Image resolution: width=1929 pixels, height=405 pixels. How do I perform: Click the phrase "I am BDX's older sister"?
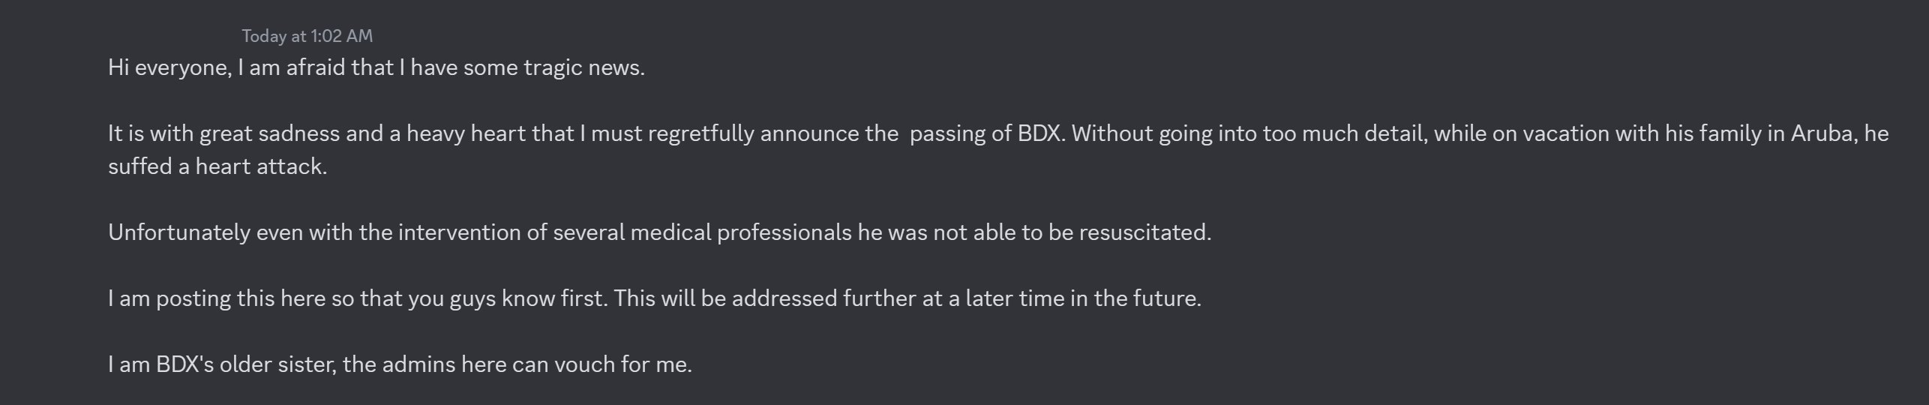pyautogui.click(x=222, y=365)
